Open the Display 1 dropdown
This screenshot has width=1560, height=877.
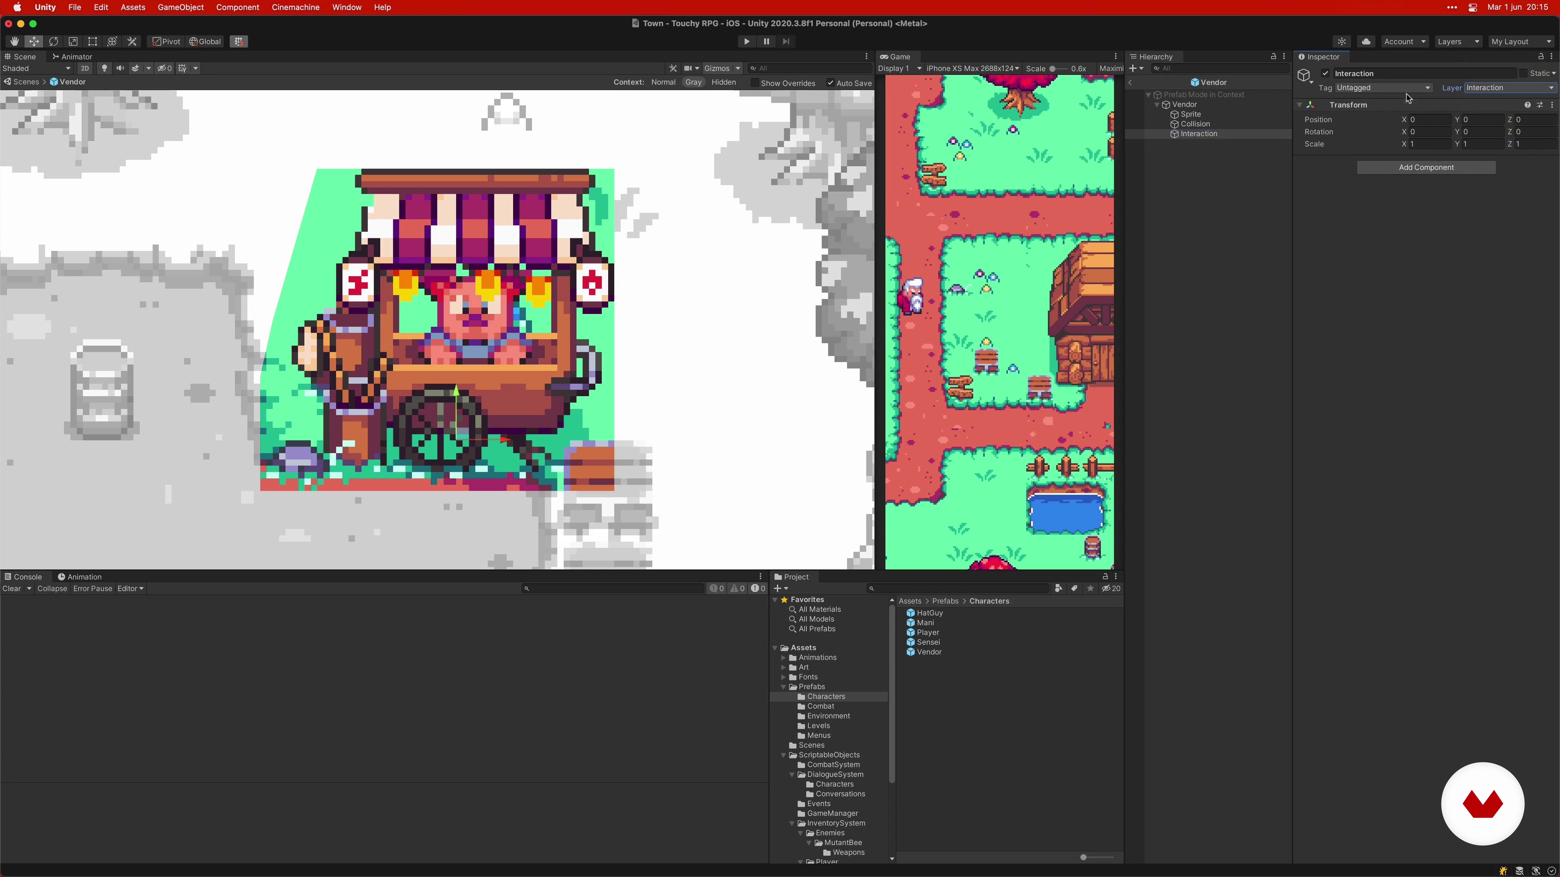pyautogui.click(x=899, y=68)
